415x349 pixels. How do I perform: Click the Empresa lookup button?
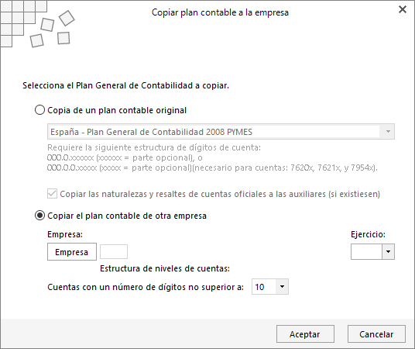coord(72,252)
